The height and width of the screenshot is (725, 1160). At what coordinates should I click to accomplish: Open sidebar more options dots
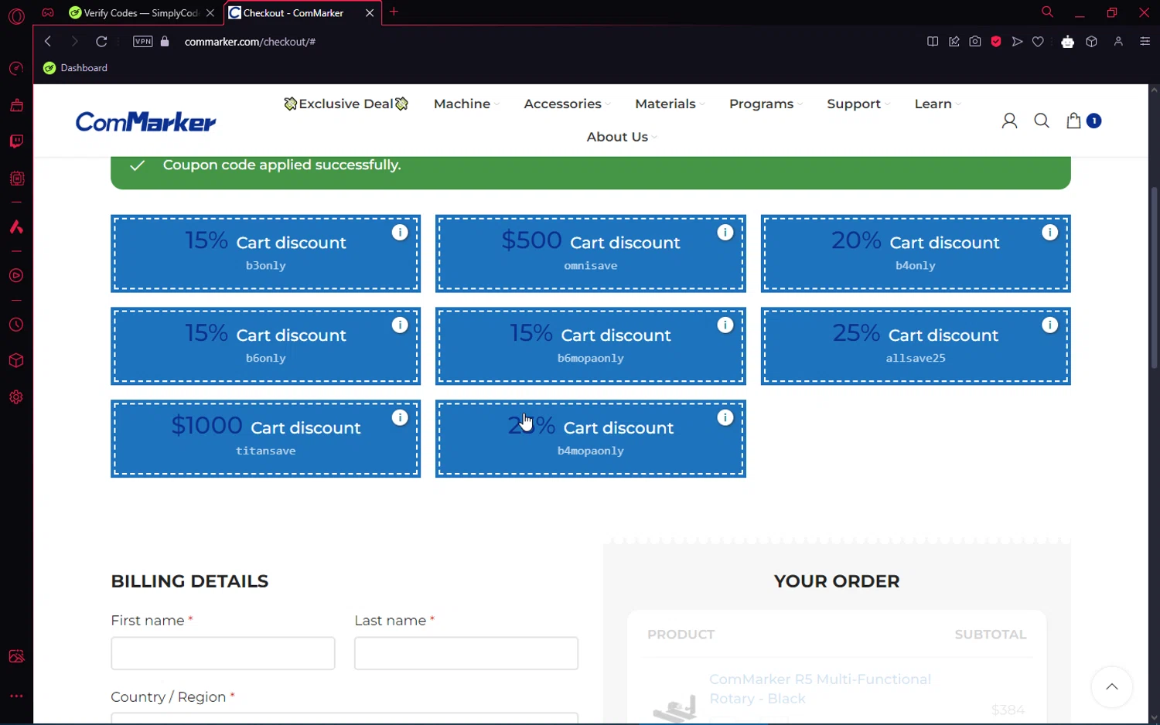pyautogui.click(x=16, y=696)
